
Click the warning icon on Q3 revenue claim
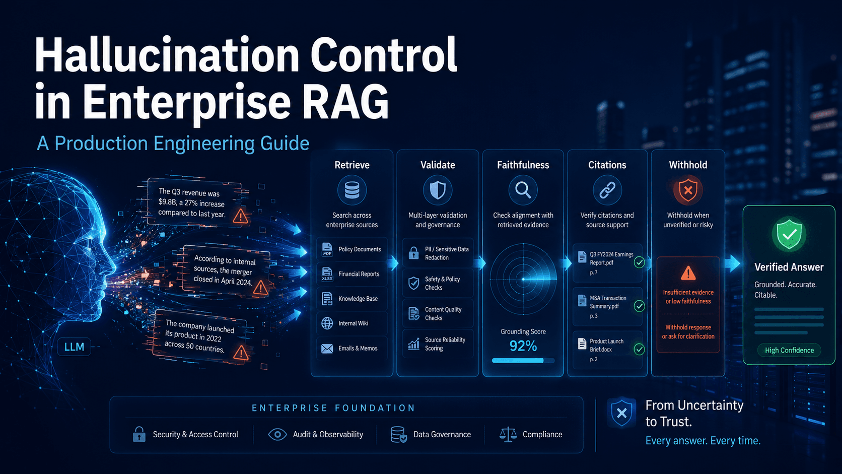pyautogui.click(x=241, y=217)
